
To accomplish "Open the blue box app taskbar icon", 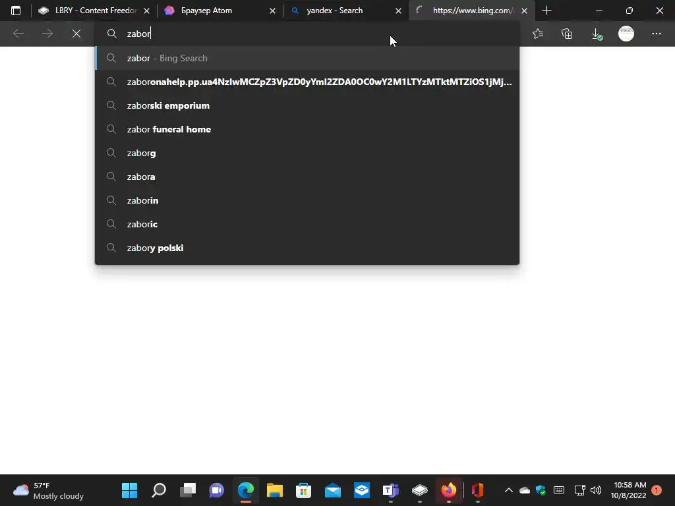I will (362, 490).
